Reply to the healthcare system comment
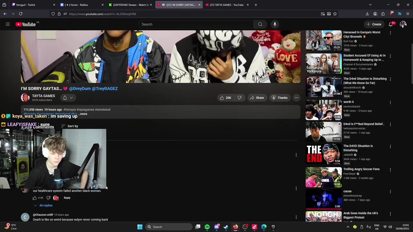Viewport: 413px width, 232px height. tap(67, 198)
